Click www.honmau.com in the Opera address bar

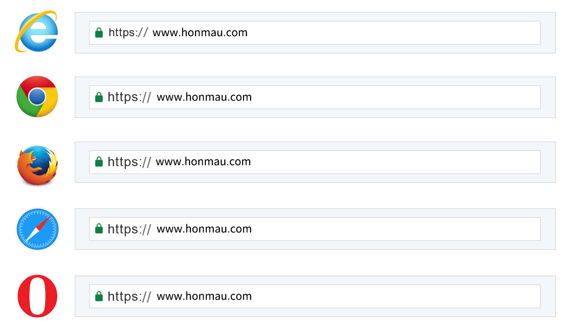(x=204, y=296)
